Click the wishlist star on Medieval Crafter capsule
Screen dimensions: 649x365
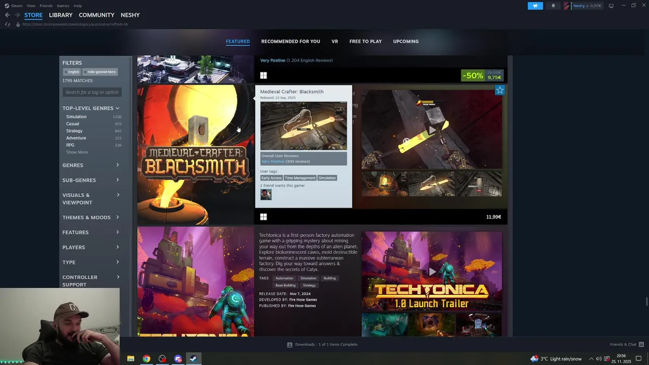(499, 90)
